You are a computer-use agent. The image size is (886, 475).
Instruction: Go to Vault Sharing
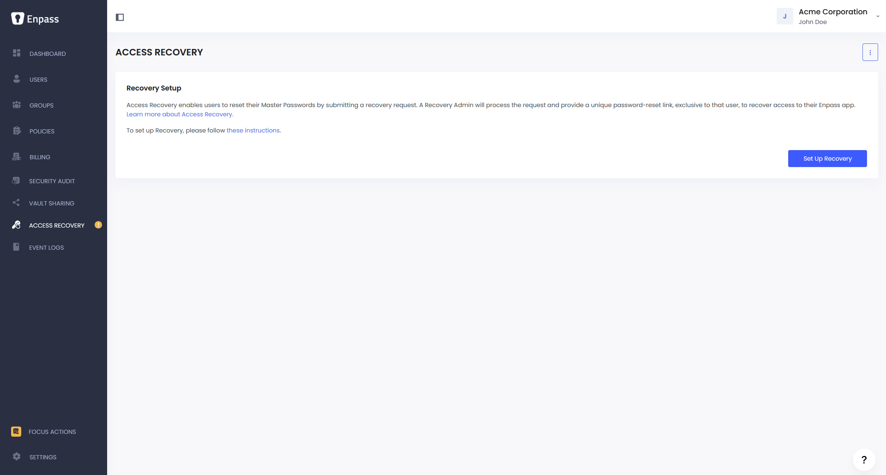click(52, 203)
